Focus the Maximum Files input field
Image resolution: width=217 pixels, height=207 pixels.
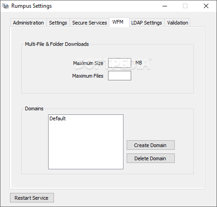(119, 75)
